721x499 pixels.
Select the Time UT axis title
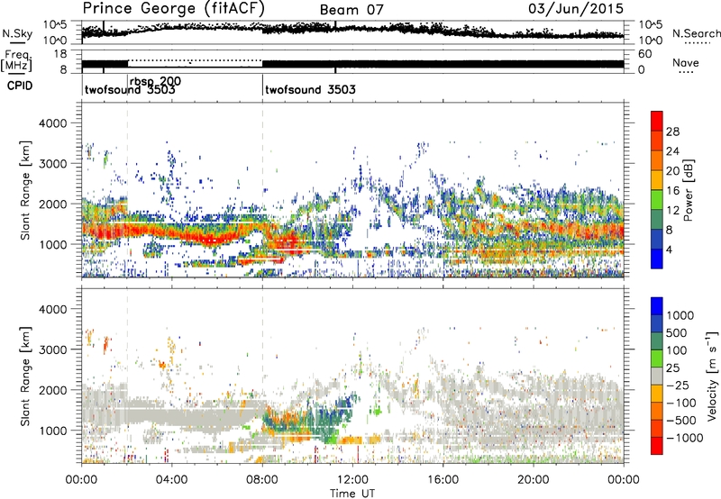352,494
